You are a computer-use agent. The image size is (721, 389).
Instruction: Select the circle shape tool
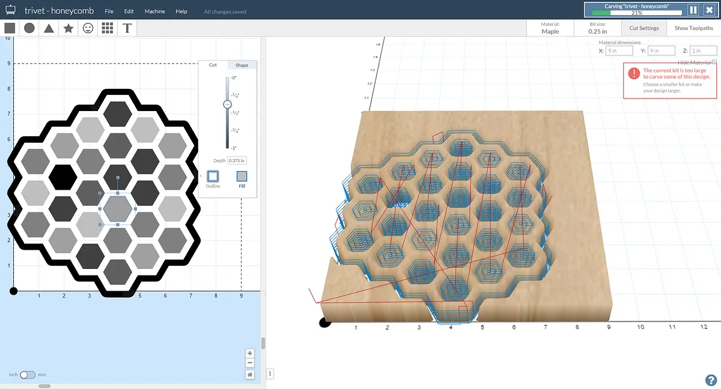tap(29, 28)
